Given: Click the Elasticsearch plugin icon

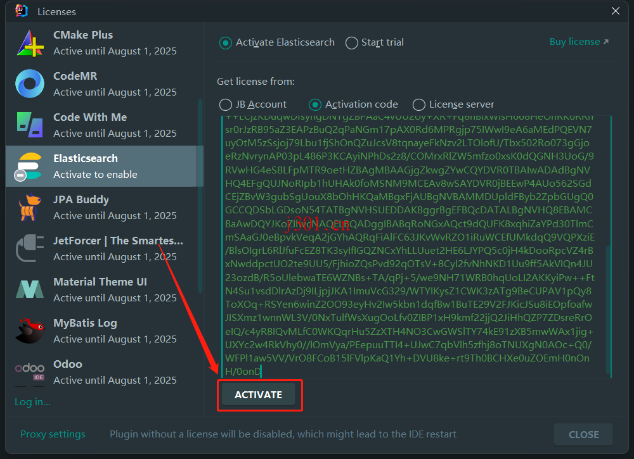Looking at the screenshot, I should (29, 167).
